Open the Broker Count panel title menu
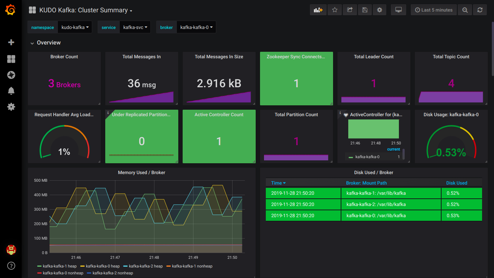Image resolution: width=494 pixels, height=278 pixels. (64, 57)
